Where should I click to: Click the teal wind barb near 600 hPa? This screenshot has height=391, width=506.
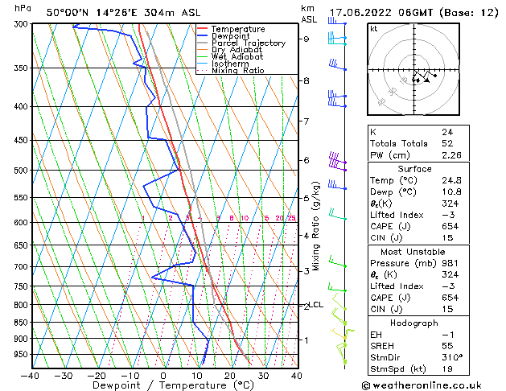pyautogui.click(x=337, y=214)
